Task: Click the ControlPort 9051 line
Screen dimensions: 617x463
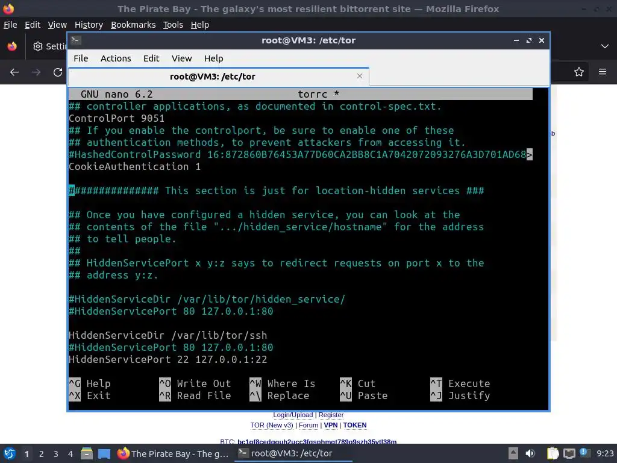Action: tap(116, 118)
